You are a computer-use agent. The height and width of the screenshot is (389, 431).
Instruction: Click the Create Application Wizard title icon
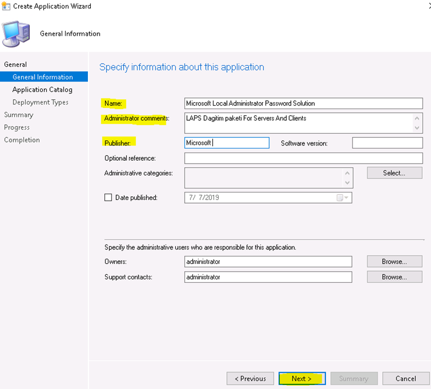click(x=6, y=6)
